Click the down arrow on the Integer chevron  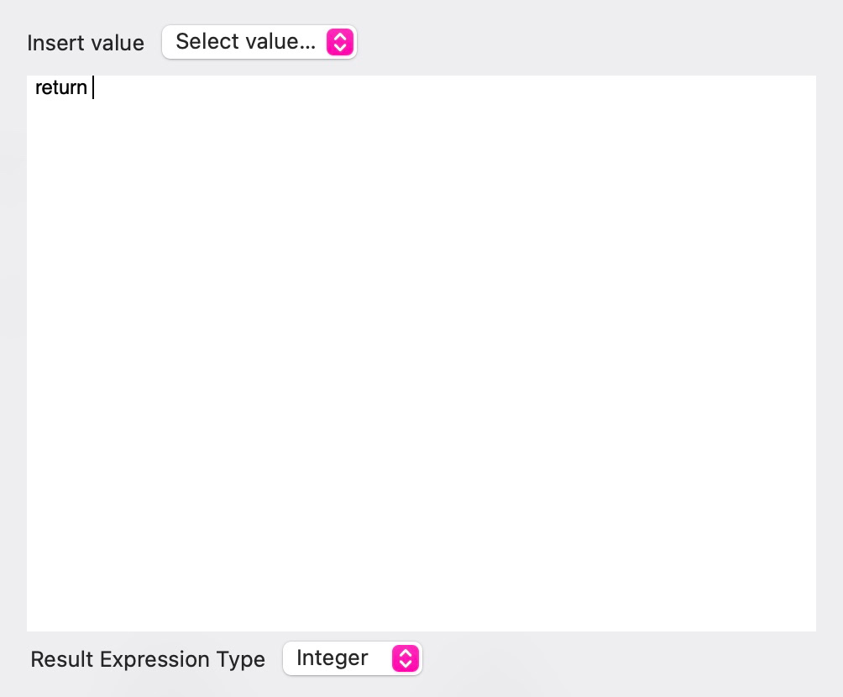pos(405,664)
